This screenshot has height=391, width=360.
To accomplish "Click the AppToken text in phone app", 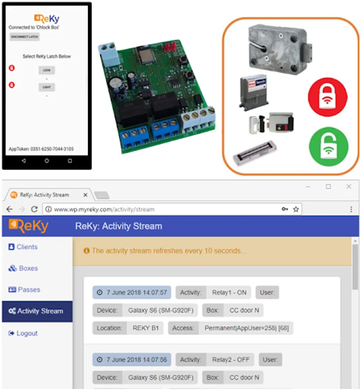I will tap(41, 149).
